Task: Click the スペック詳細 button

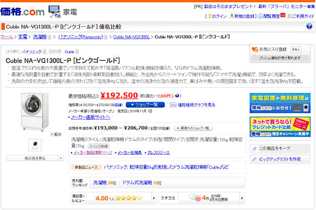Action: point(99,146)
